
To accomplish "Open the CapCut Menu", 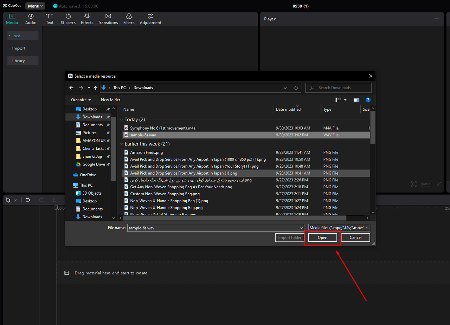I will tap(34, 6).
